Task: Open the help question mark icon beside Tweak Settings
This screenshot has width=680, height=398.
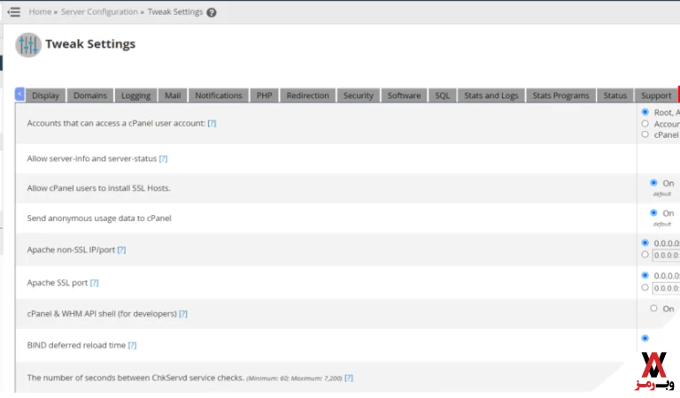Action: [x=212, y=12]
